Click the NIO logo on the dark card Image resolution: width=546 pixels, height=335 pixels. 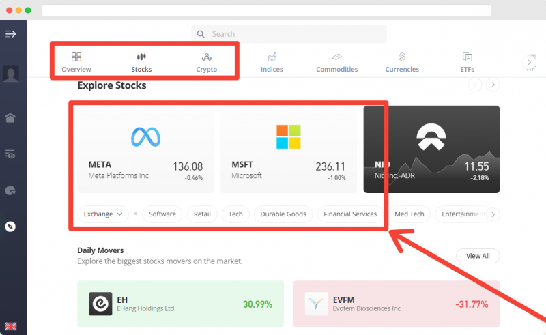[431, 137]
